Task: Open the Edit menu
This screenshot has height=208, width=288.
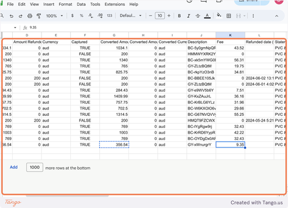Action: pyautogui.click(x=22, y=4)
